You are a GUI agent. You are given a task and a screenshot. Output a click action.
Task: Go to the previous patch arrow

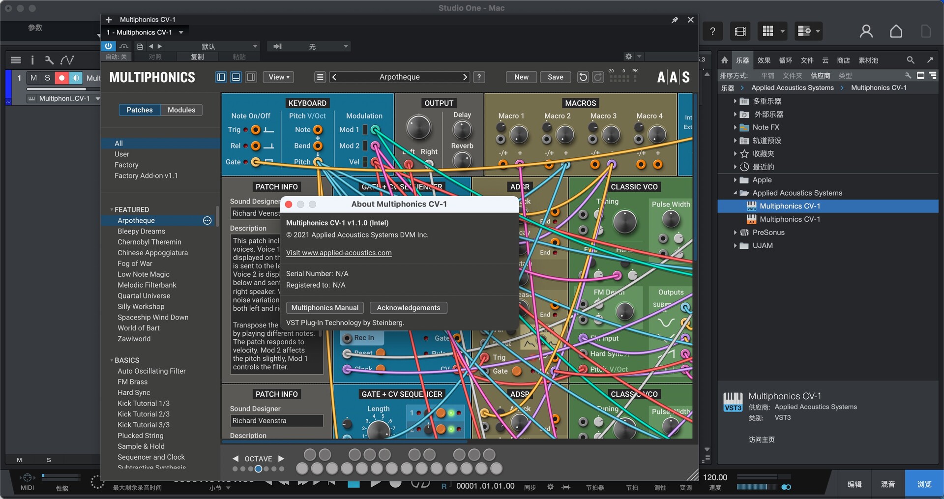[334, 77]
